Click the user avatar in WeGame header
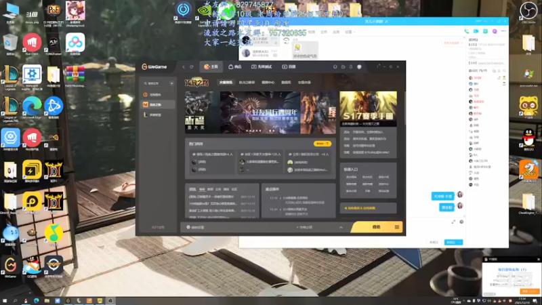Viewport: 542px width, 305px height. pos(359,66)
